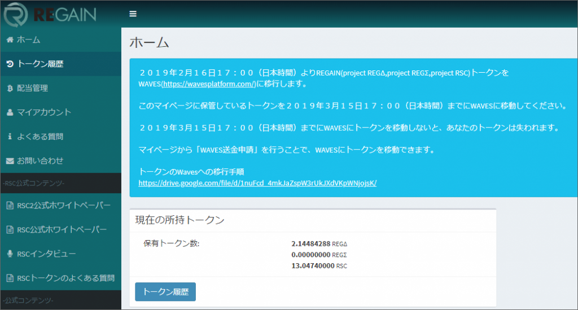Open お問い合わせ in the sidebar
This screenshot has height=310, width=578.
tap(61, 161)
